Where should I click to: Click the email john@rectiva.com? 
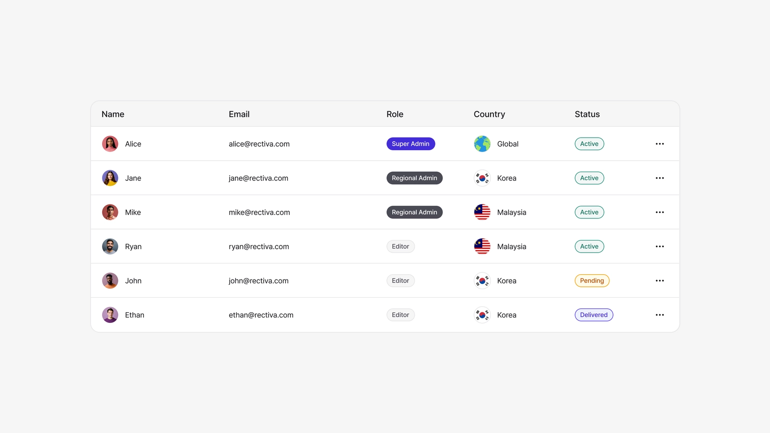pos(258,280)
